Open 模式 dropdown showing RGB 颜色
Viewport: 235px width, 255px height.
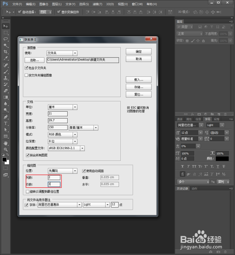[63, 134]
